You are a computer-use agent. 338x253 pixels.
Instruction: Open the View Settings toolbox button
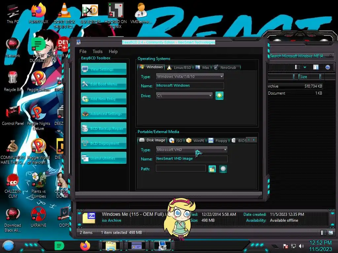(103, 69)
